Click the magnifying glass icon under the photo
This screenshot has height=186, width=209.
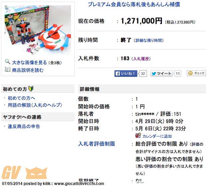[x=7, y=62]
